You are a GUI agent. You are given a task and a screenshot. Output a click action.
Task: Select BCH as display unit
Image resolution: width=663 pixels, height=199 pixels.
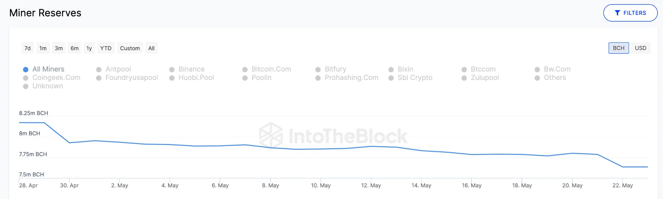point(618,48)
